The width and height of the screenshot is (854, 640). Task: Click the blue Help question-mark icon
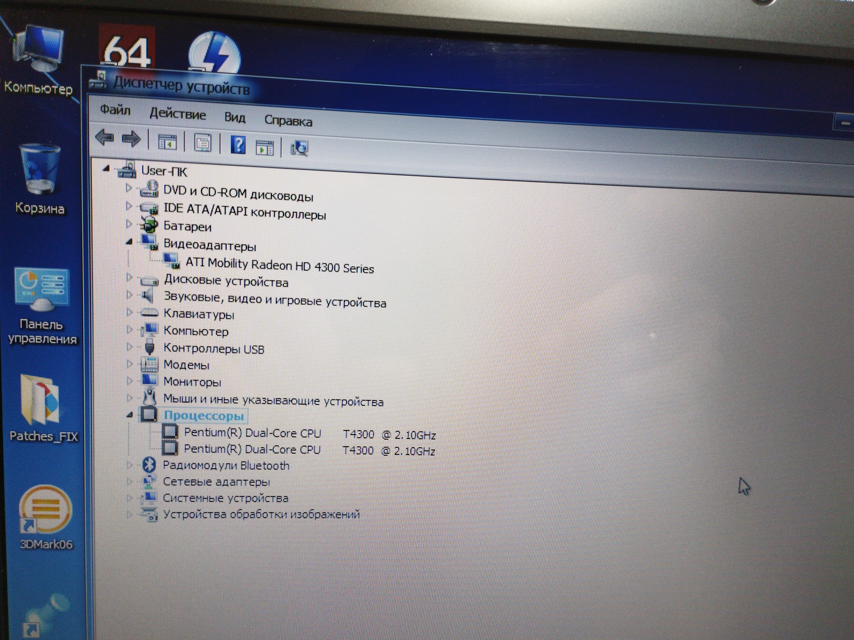pyautogui.click(x=238, y=145)
